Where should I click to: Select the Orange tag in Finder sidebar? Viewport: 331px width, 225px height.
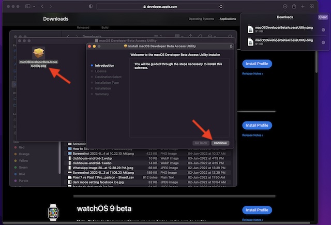pos(22,154)
